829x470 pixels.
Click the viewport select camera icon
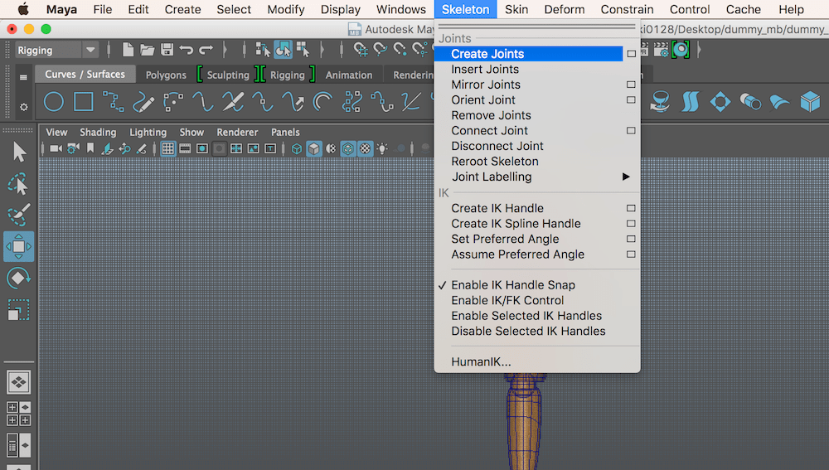pyautogui.click(x=56, y=148)
